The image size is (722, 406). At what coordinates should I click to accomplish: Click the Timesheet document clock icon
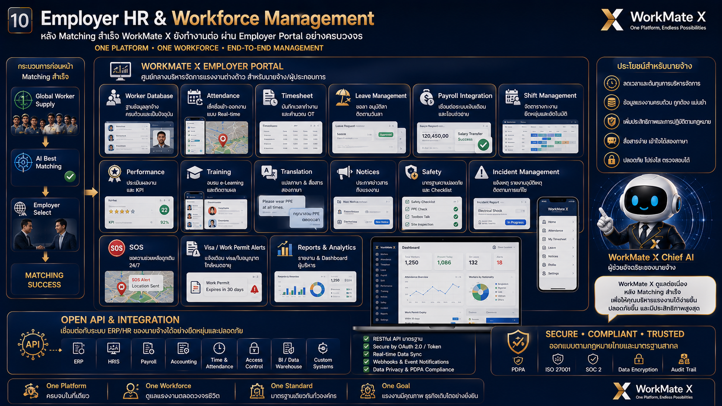(270, 98)
